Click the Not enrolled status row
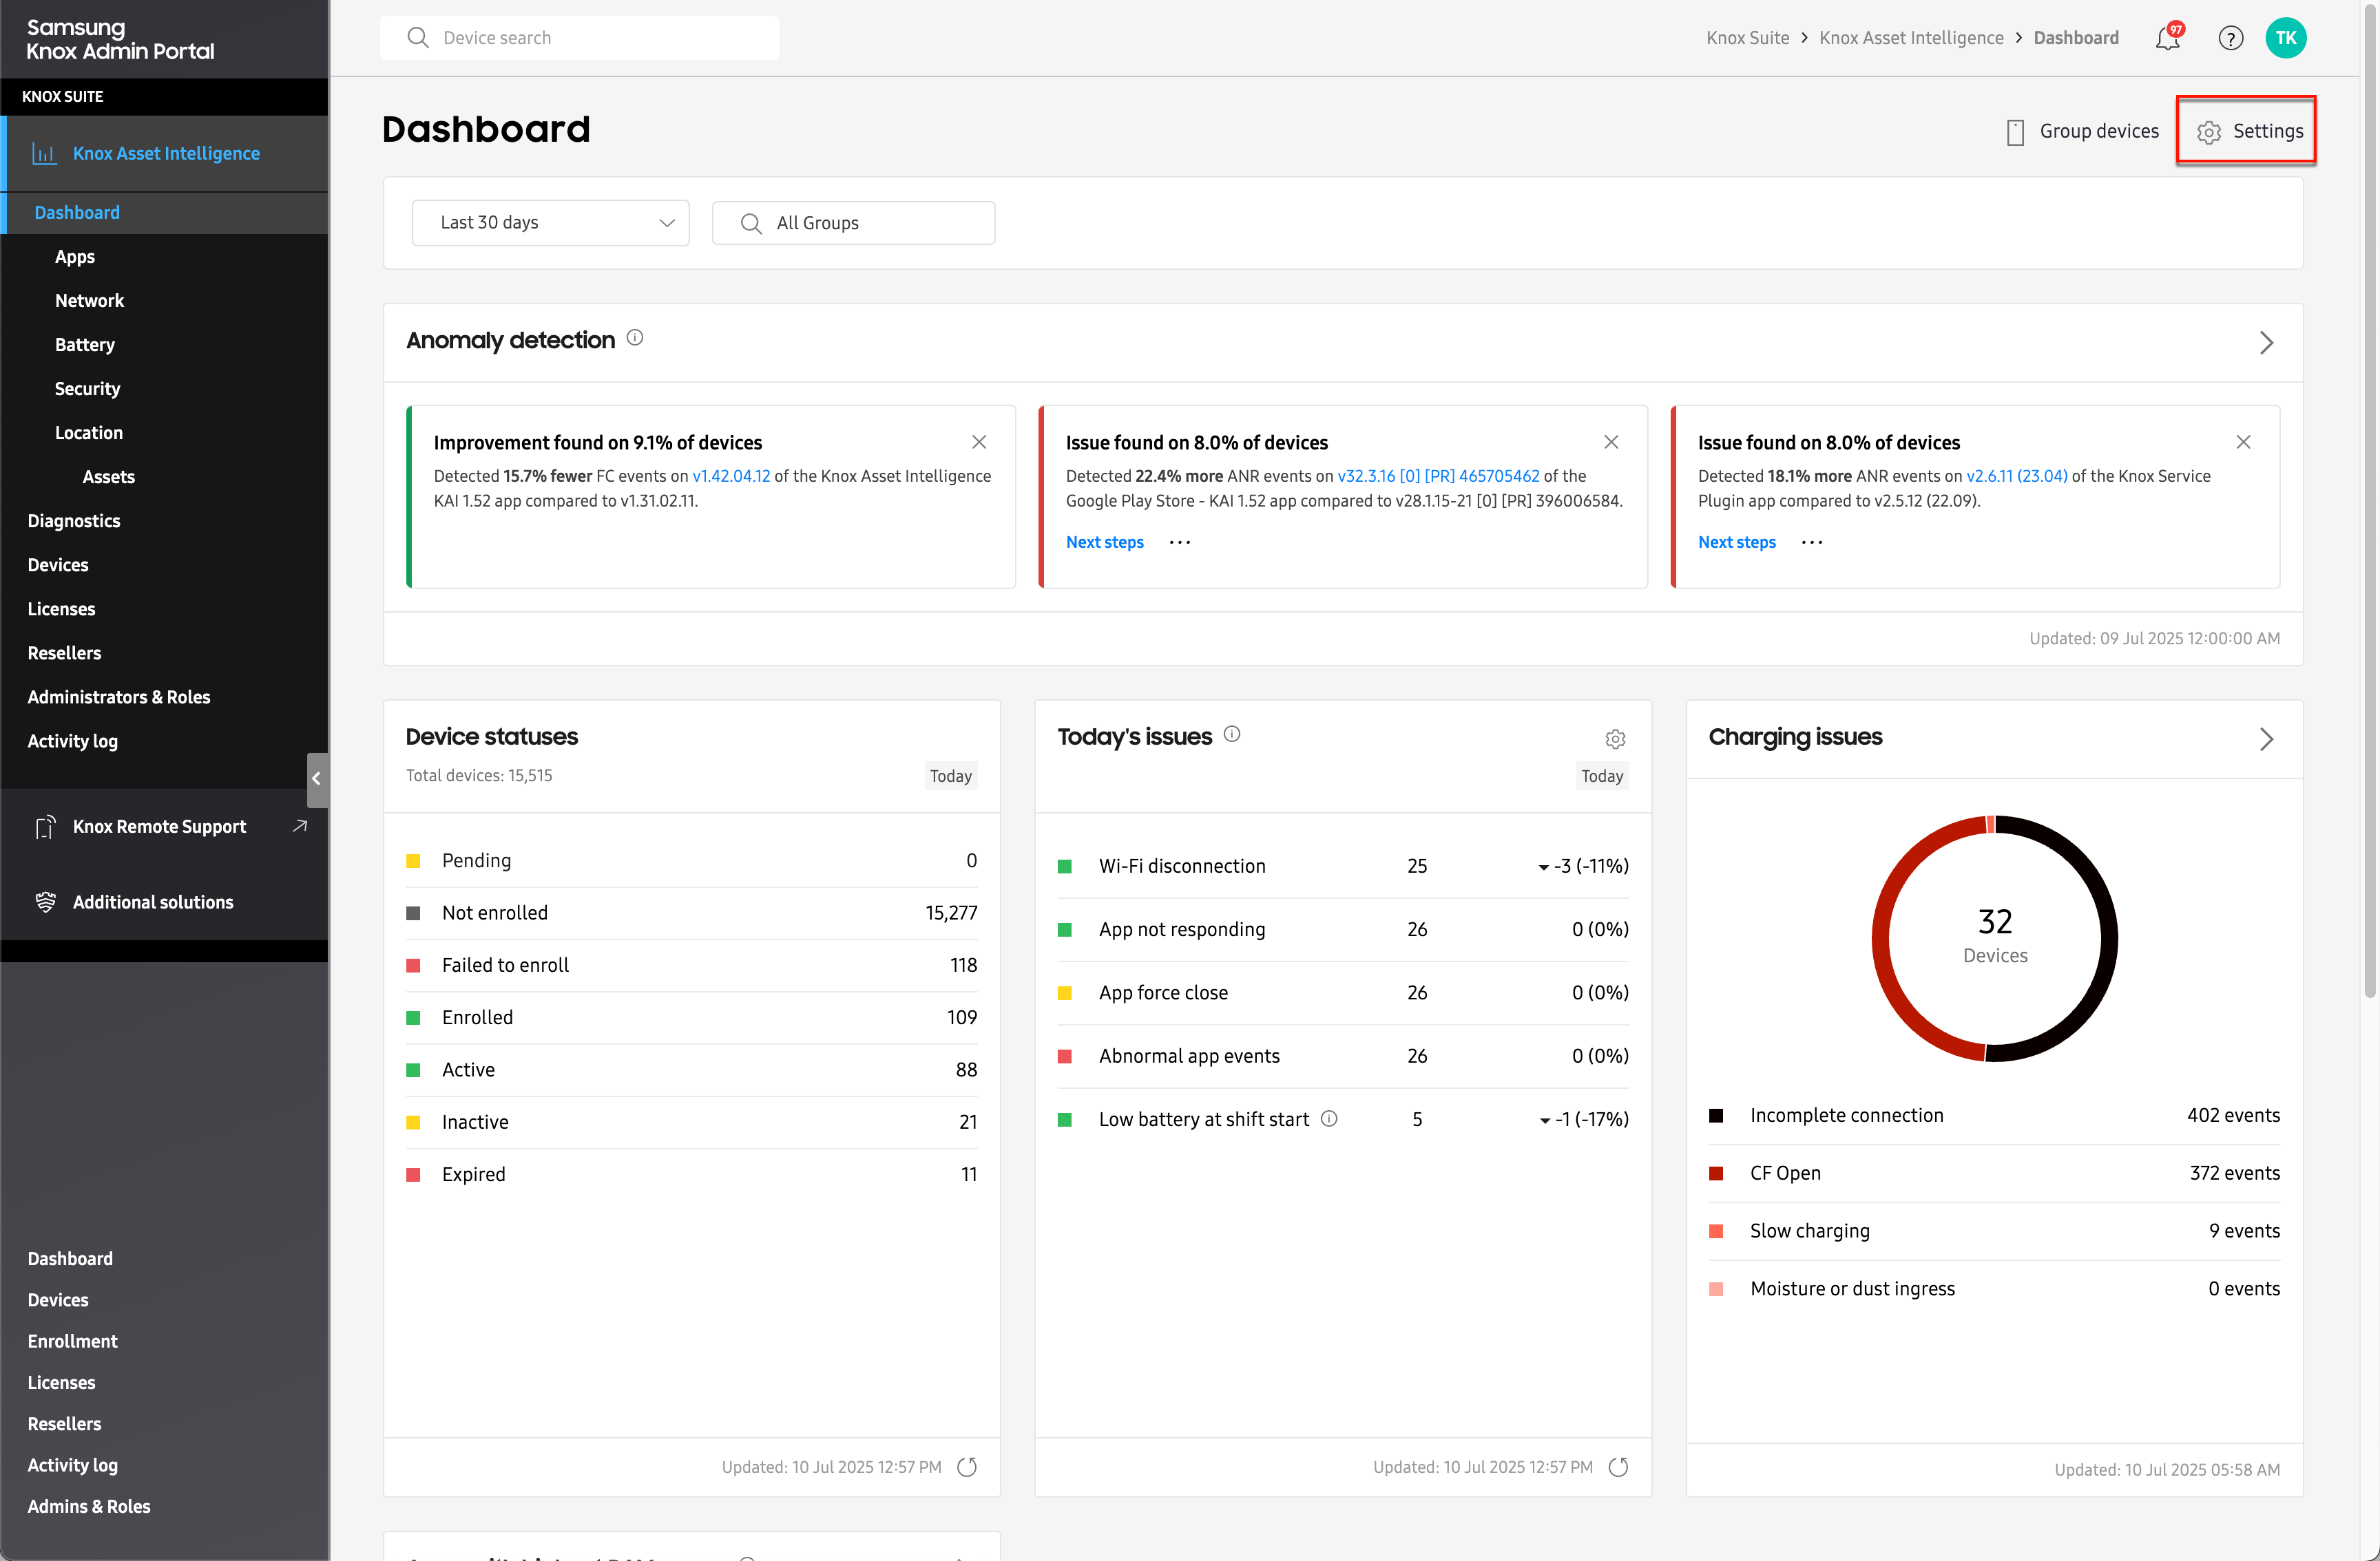 (x=691, y=913)
